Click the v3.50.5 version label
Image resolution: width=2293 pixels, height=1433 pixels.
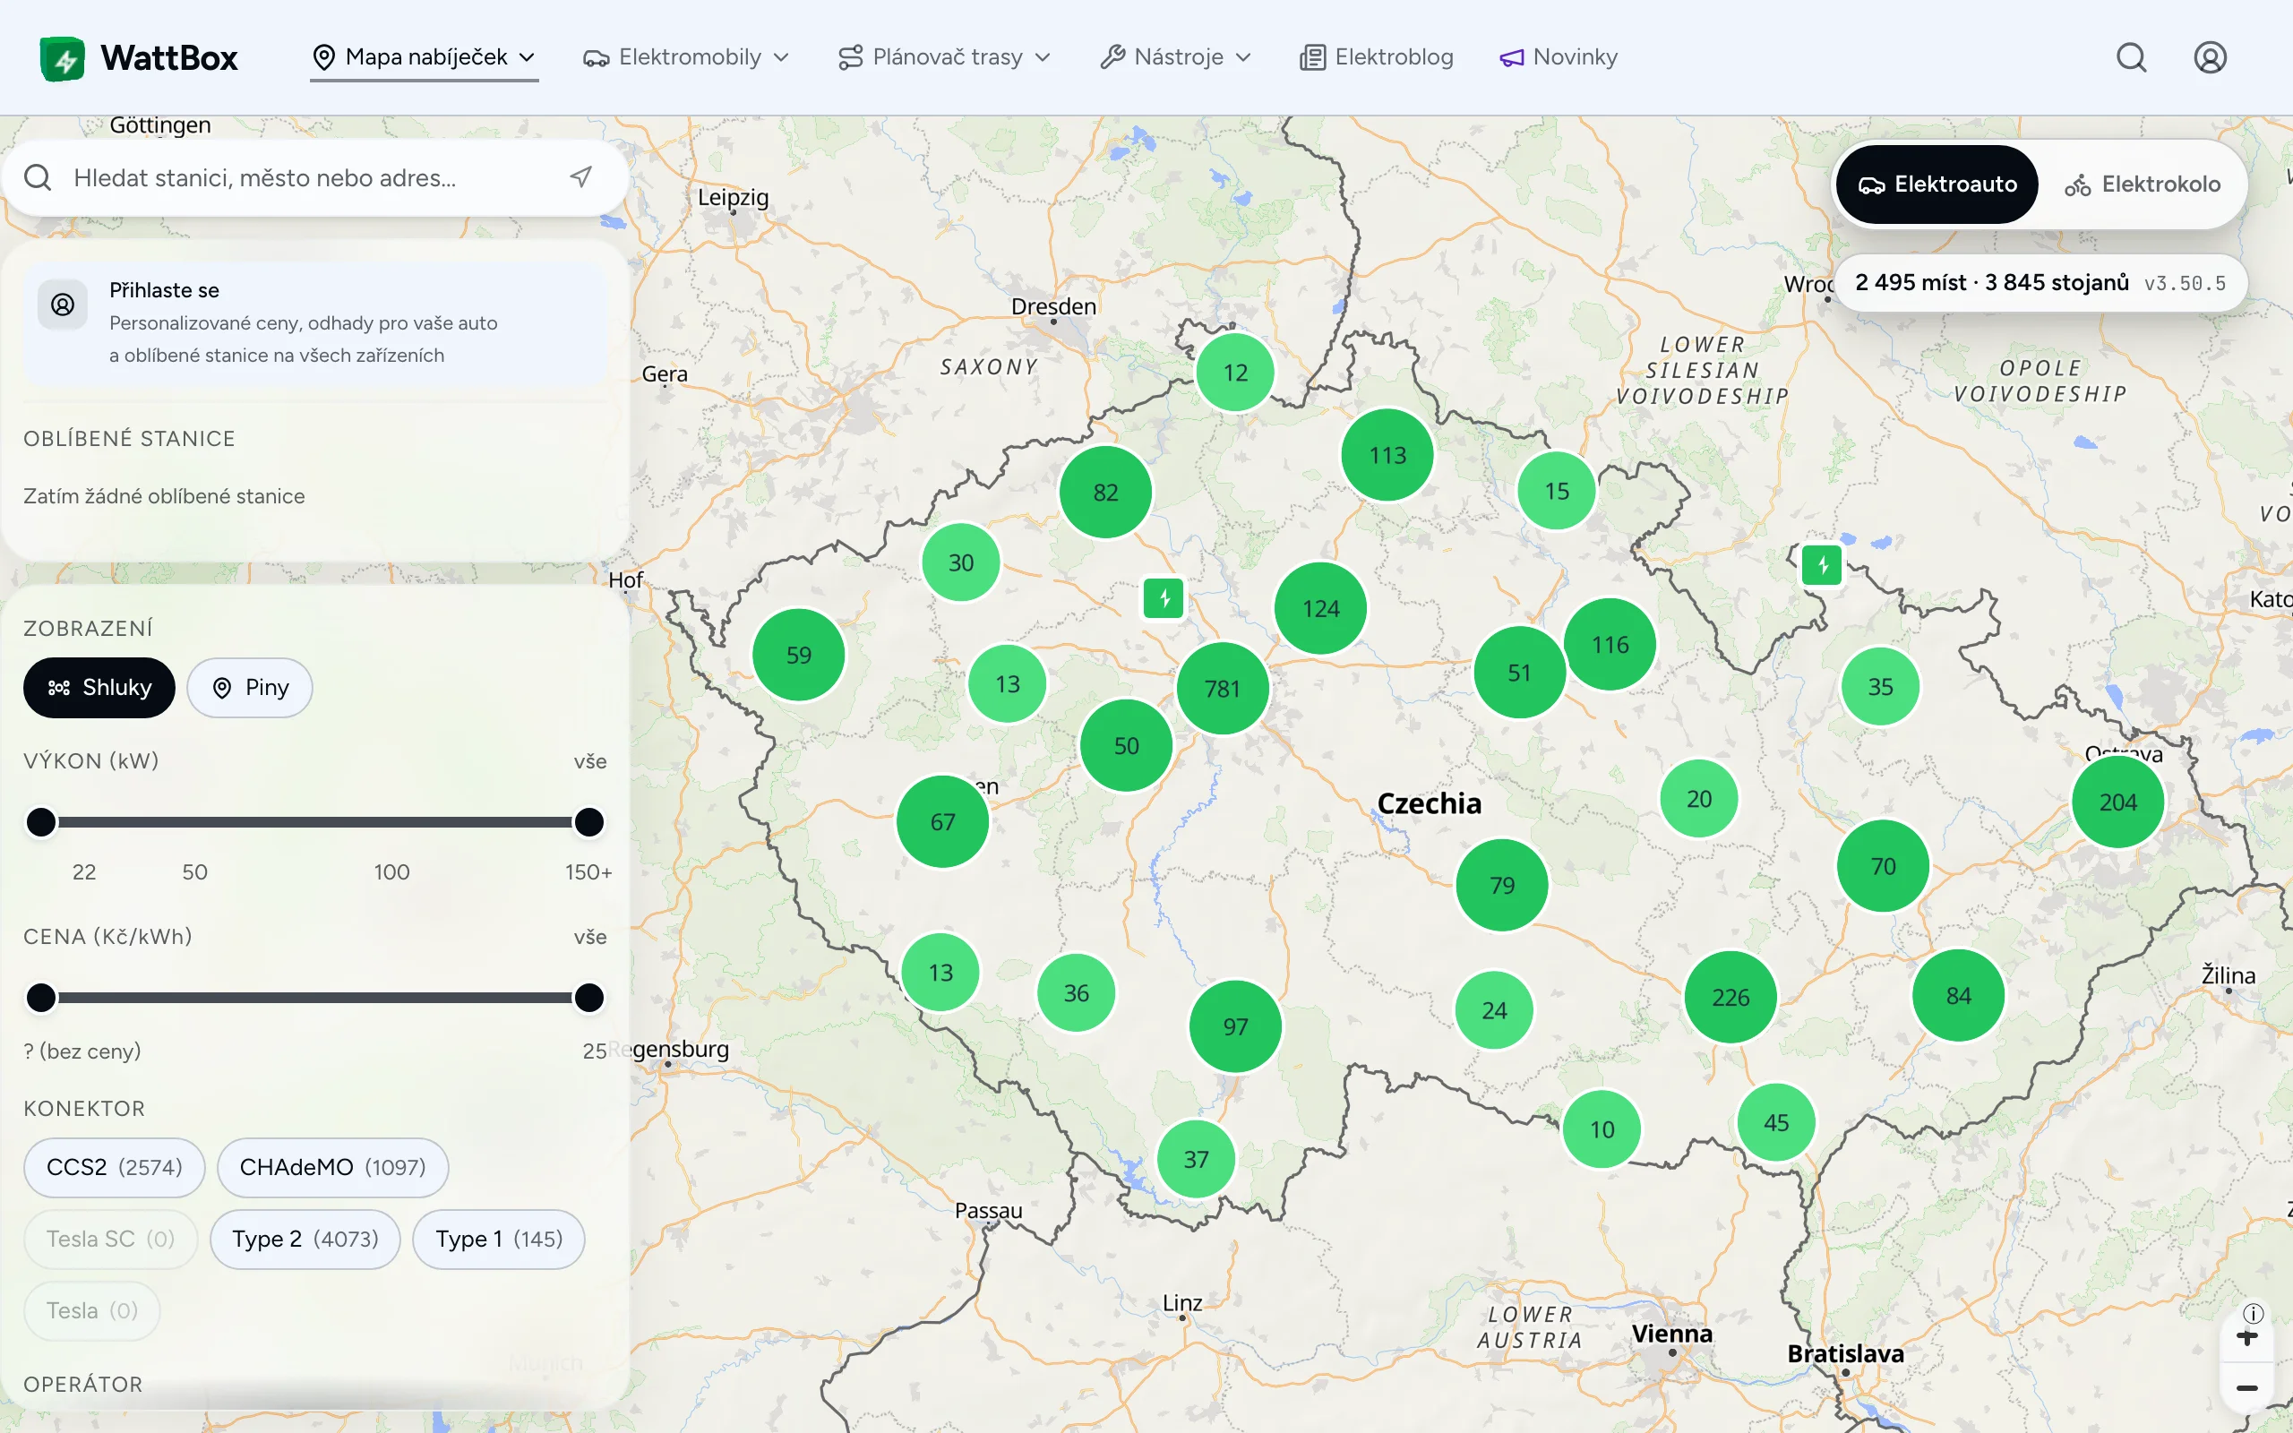click(2185, 283)
